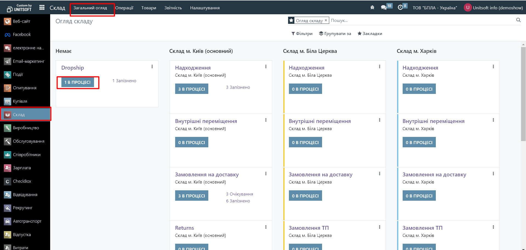Click into the Пошук search field
526x250 pixels.
coord(422,21)
